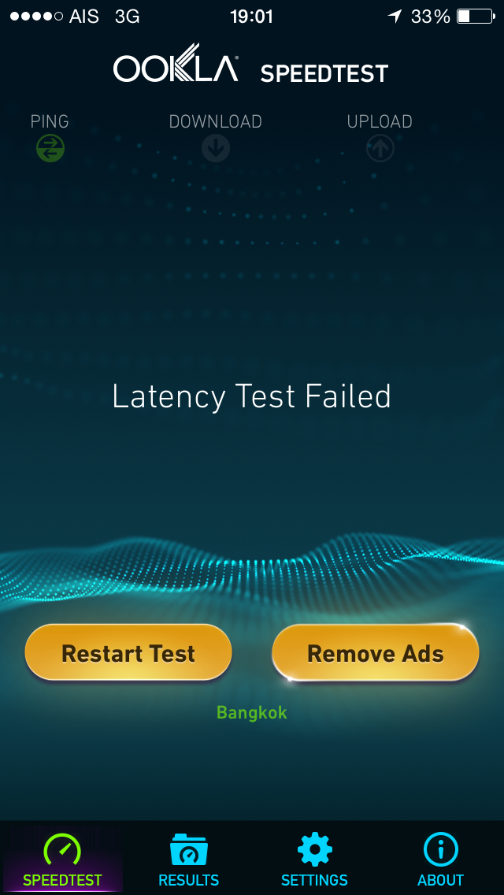Switch to the RESULTS tab label

click(189, 879)
